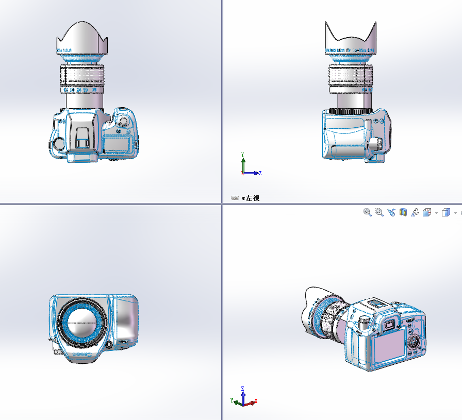Select the lens hood in top-left viewport
Viewport: 462px width, 420px height.
coord(82,38)
